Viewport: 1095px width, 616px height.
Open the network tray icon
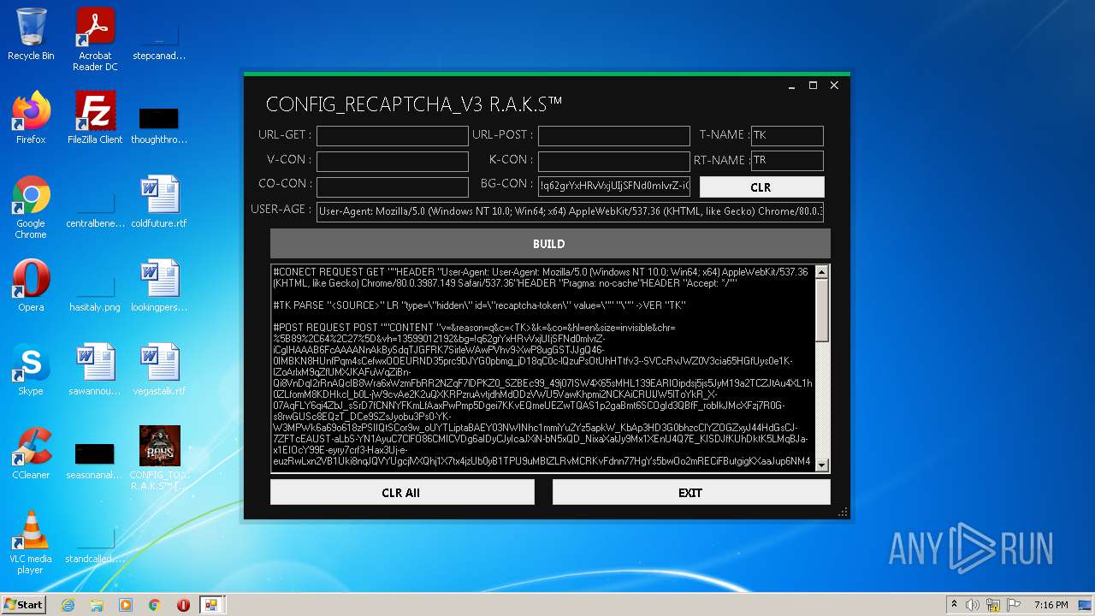tap(993, 605)
